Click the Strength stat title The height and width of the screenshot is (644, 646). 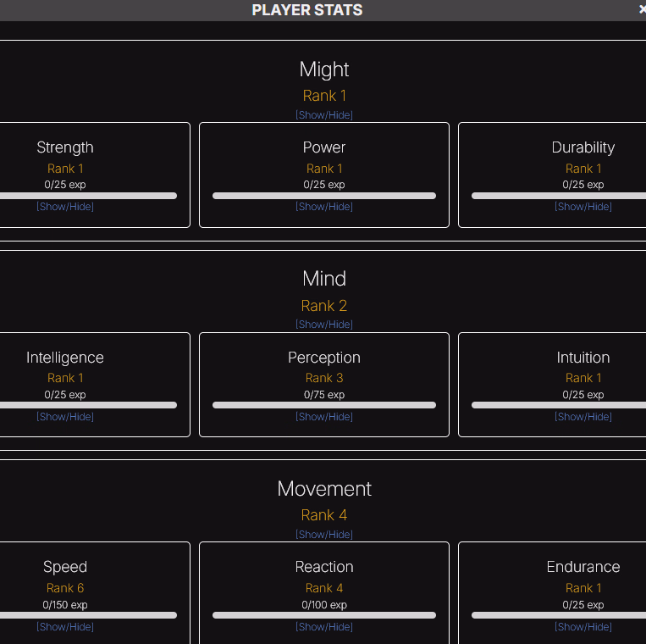[x=65, y=147]
